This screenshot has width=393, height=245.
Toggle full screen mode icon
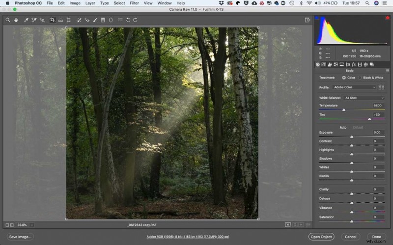click(308, 20)
